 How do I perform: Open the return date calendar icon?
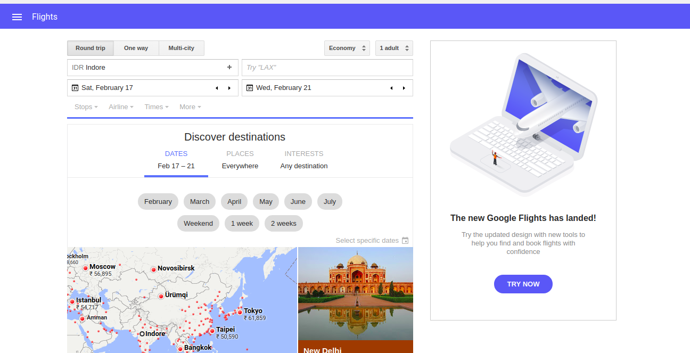coord(250,88)
